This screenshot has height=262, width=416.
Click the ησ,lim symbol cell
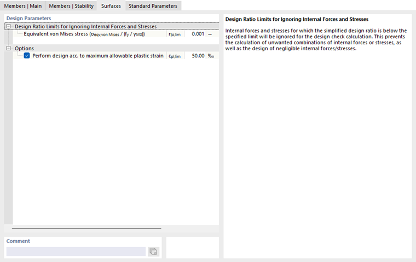coord(175,34)
